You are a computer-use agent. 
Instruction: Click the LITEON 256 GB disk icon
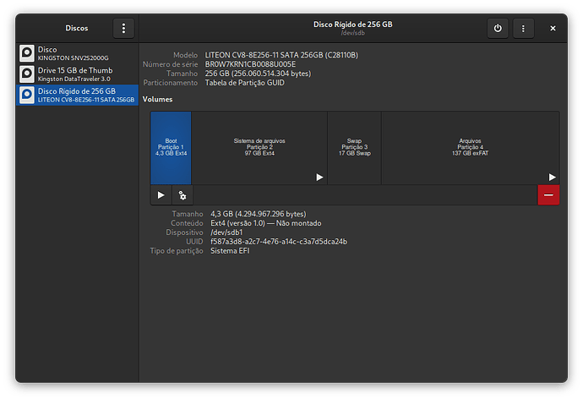coord(27,95)
